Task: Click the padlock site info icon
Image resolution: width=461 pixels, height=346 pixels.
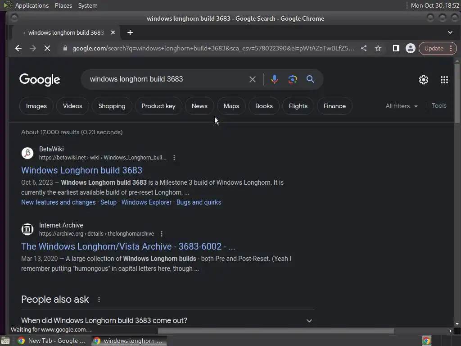Action: [65, 48]
